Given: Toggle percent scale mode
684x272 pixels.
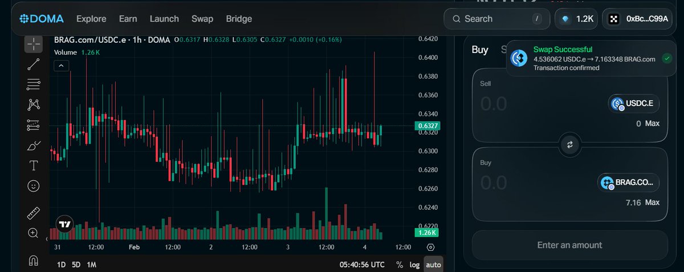Looking at the screenshot, I should 400,265.
